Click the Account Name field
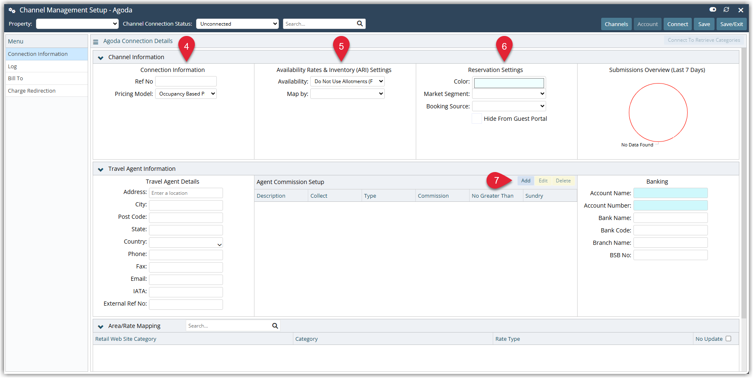The image size is (753, 378). (x=670, y=193)
